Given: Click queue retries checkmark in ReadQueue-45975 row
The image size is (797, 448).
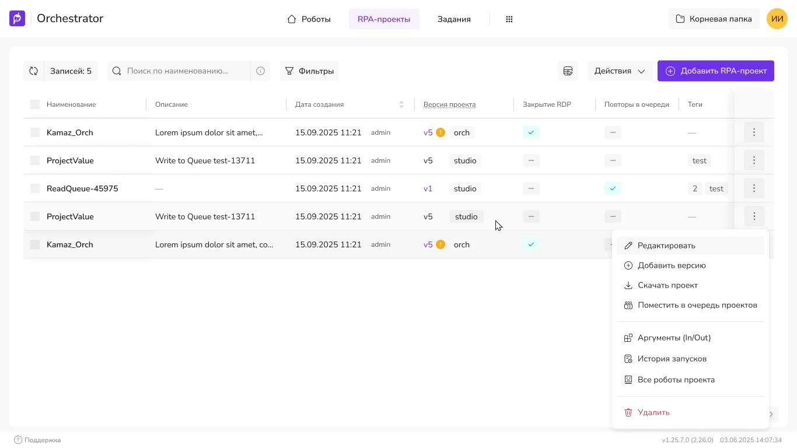Looking at the screenshot, I should click(613, 188).
